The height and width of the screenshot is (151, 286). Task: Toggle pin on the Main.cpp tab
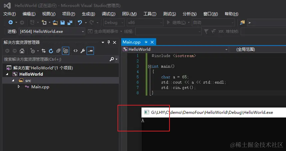[146, 42]
